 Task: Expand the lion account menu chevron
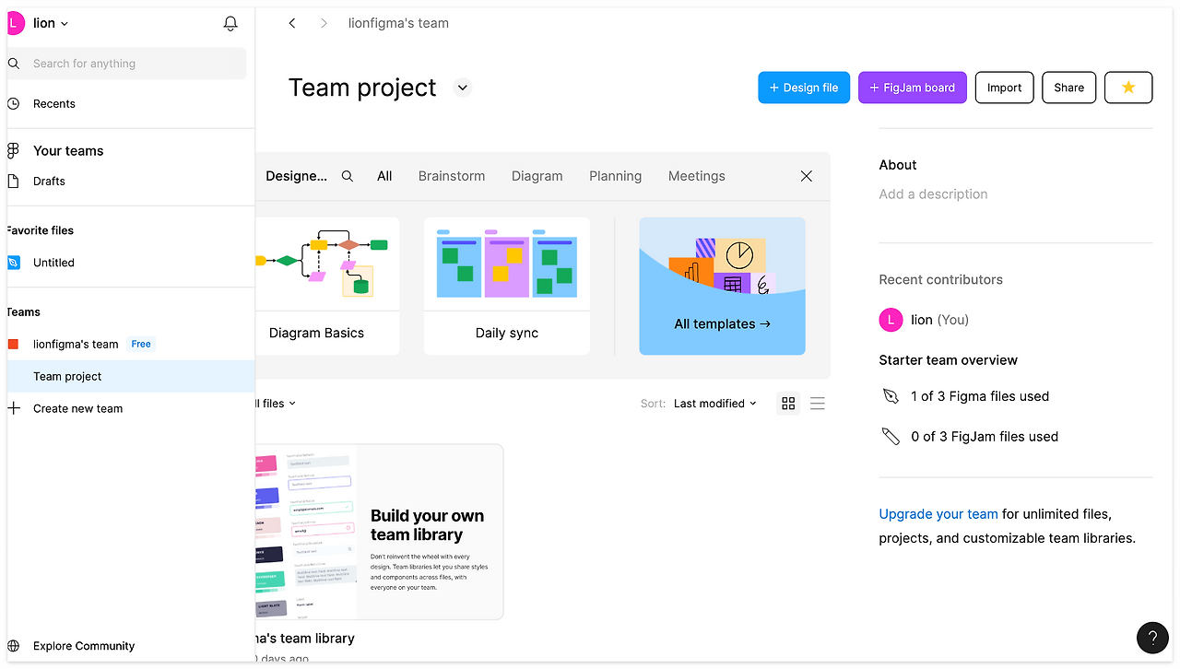[65, 24]
